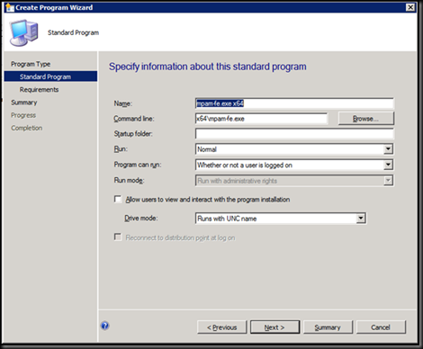The image size is (423, 349).
Task: Go back with the Previous button
Action: pos(222,327)
